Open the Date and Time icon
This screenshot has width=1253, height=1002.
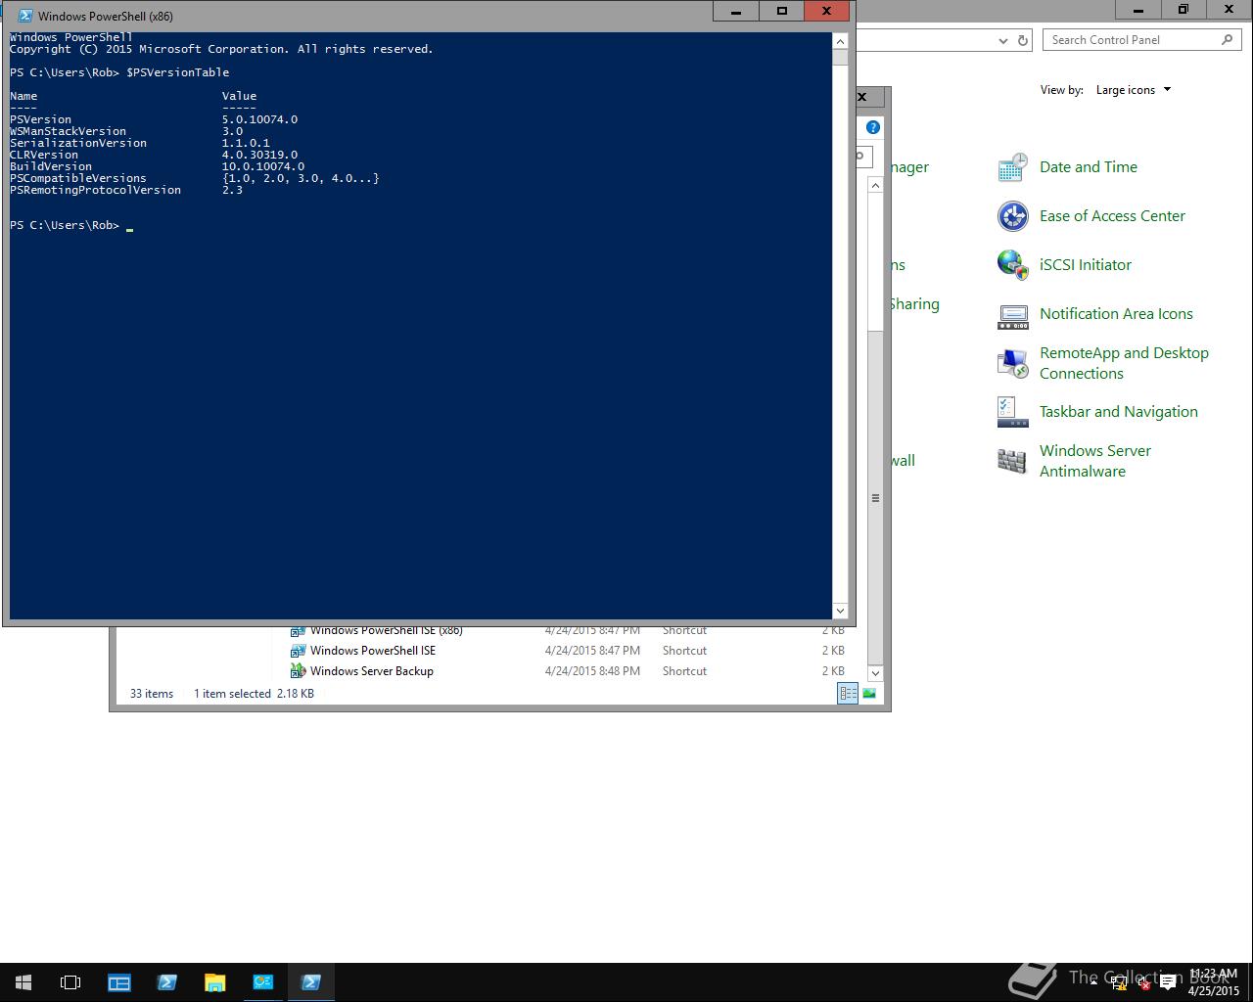pyautogui.click(x=1012, y=167)
